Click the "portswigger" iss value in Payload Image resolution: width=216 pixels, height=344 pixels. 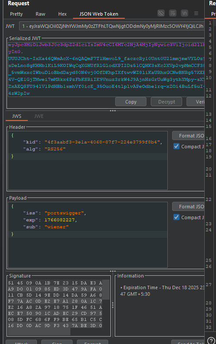click(64, 213)
